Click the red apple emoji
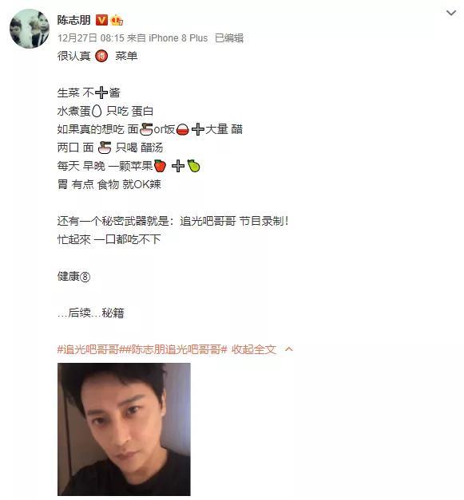 pos(160,166)
